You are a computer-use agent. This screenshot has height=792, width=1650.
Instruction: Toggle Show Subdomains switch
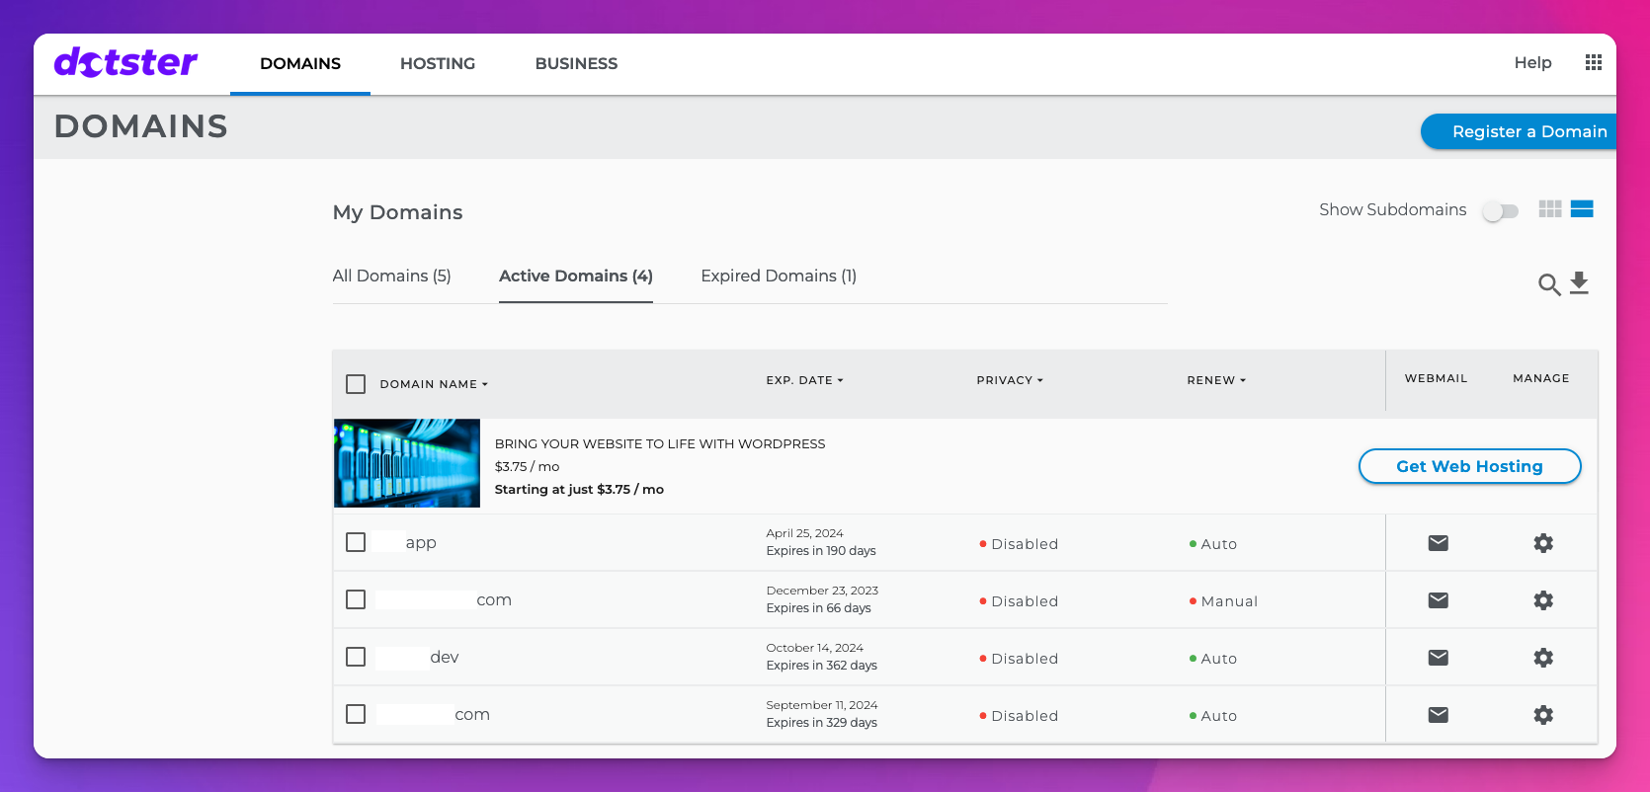pyautogui.click(x=1501, y=211)
